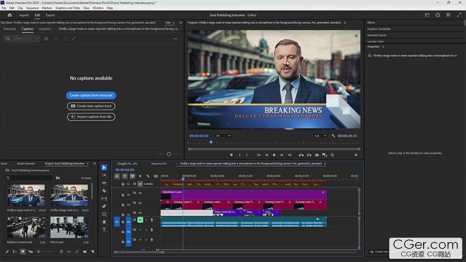This screenshot has height=262, width=466.
Task: Expand Project panel overflow chevrons
Action: click(94, 164)
